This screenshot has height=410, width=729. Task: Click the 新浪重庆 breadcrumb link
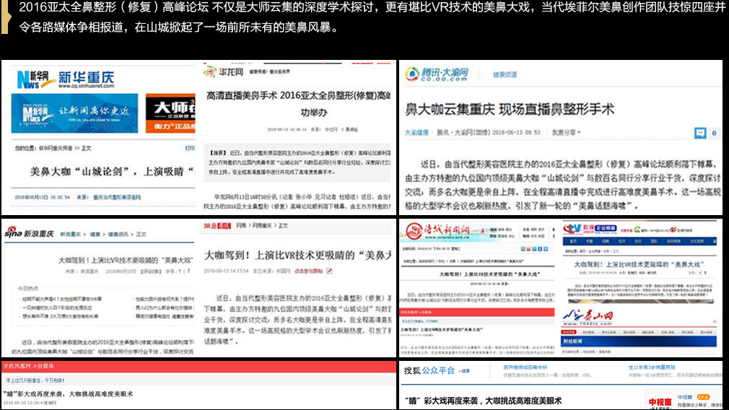click(70, 234)
